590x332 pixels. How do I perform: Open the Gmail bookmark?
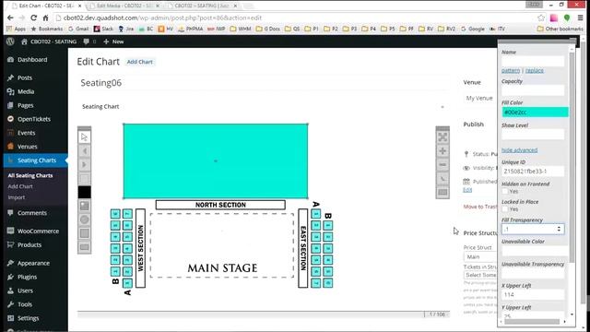coord(78,29)
